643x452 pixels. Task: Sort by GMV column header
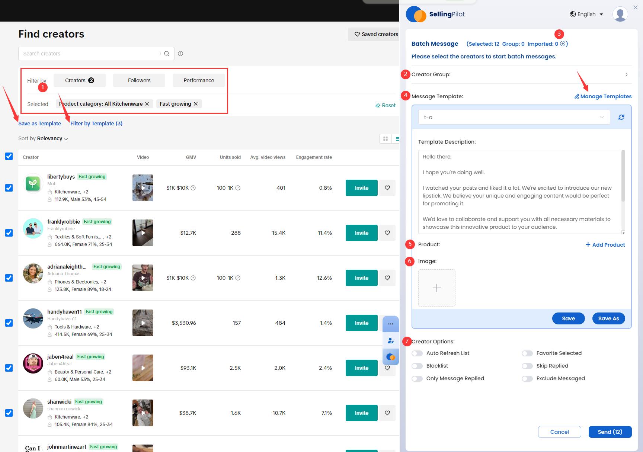tap(191, 157)
